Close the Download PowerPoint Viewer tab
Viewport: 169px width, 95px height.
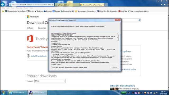103,5
